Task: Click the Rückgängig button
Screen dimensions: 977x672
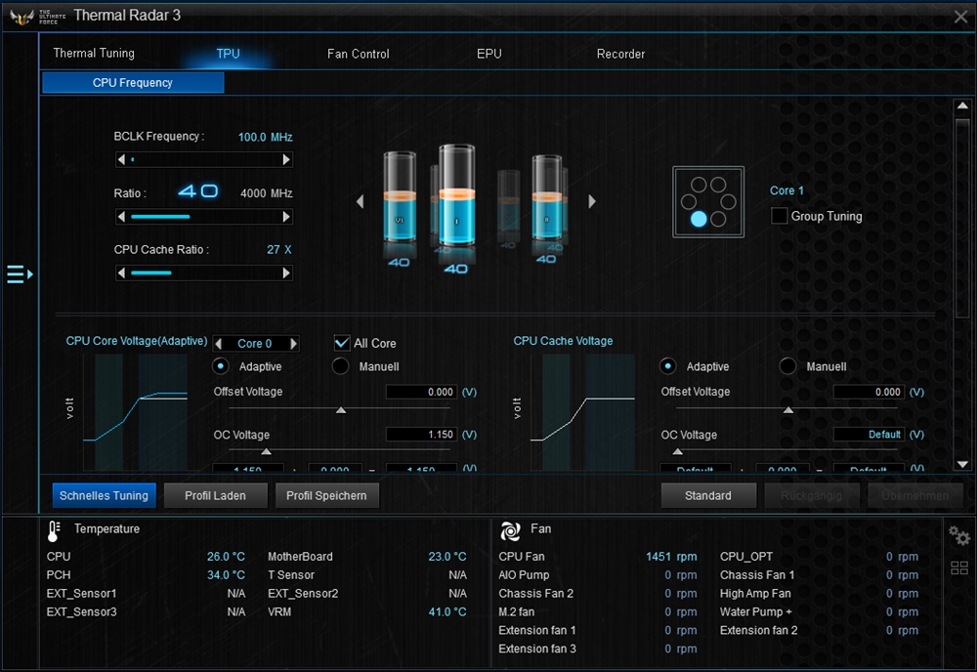Action: [811, 495]
